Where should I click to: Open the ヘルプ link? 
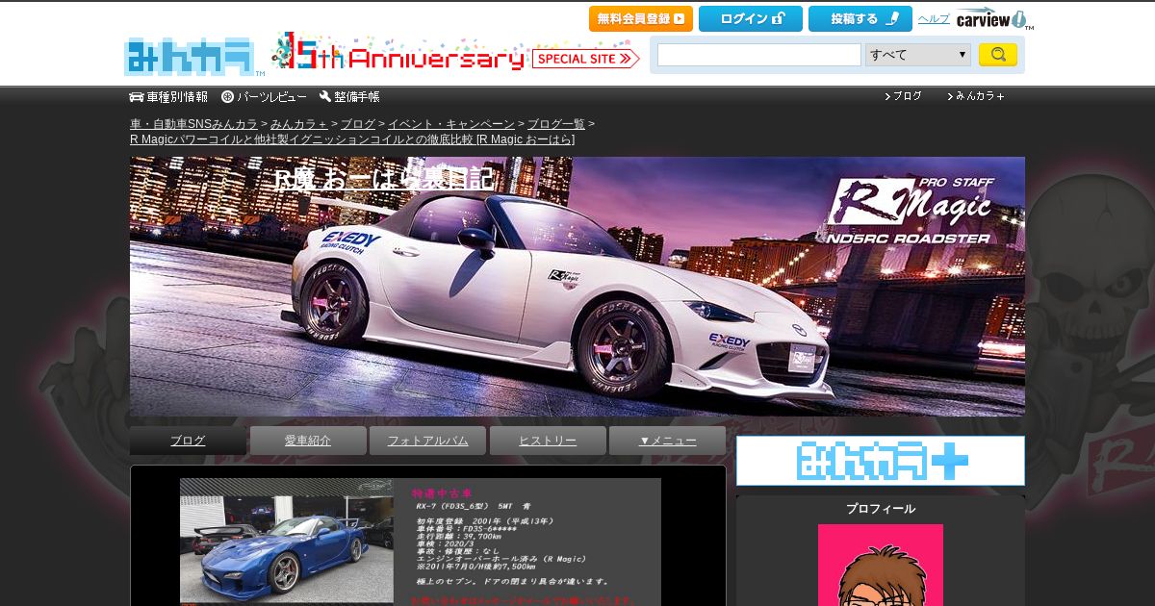point(933,19)
